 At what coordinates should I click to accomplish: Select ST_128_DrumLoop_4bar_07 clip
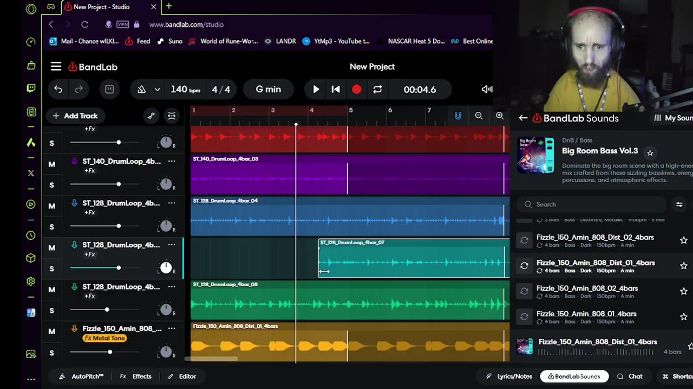414,259
